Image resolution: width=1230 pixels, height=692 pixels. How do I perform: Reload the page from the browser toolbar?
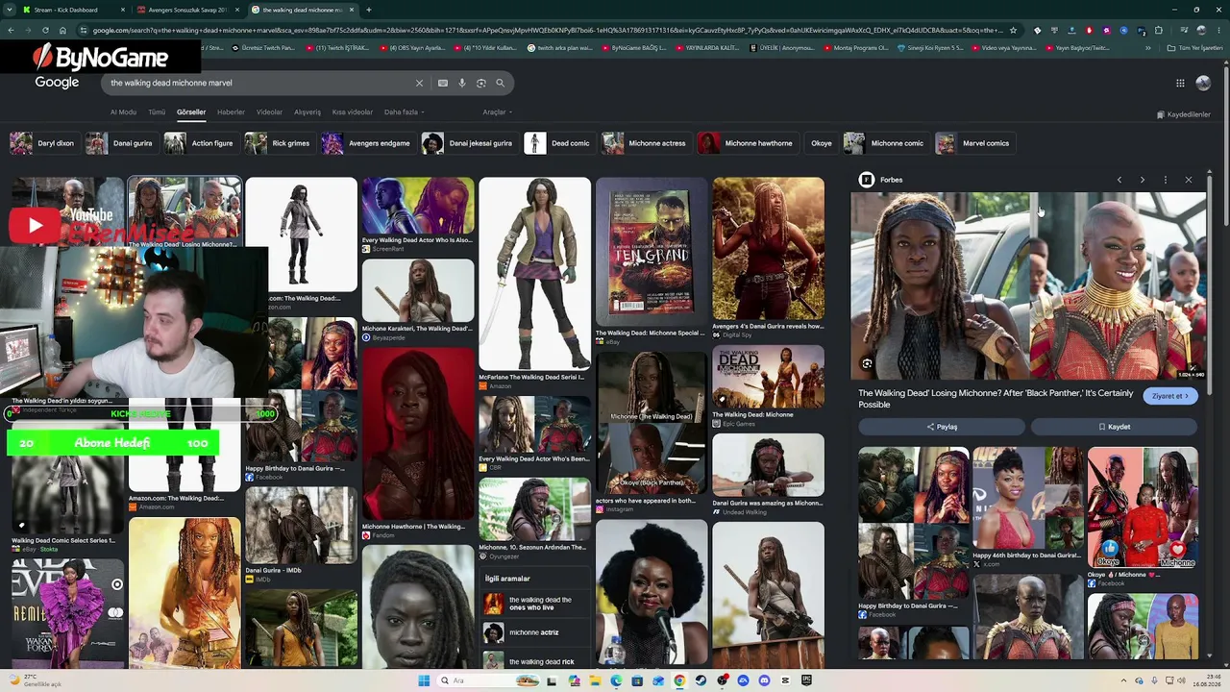click(45, 30)
